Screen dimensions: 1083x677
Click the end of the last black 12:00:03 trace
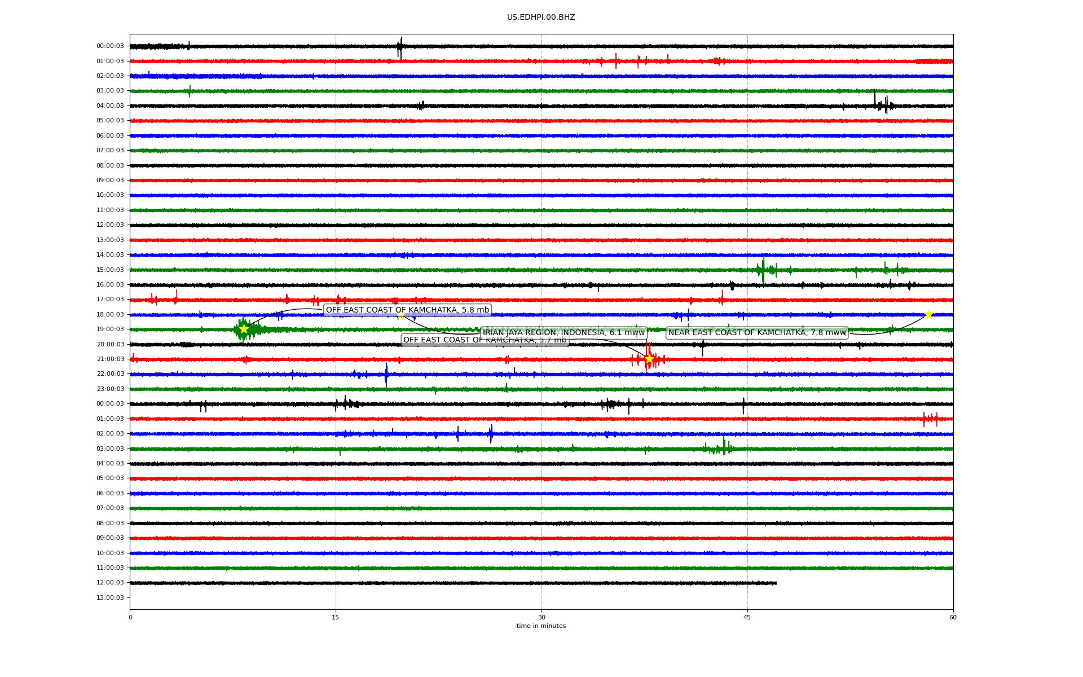click(x=776, y=583)
